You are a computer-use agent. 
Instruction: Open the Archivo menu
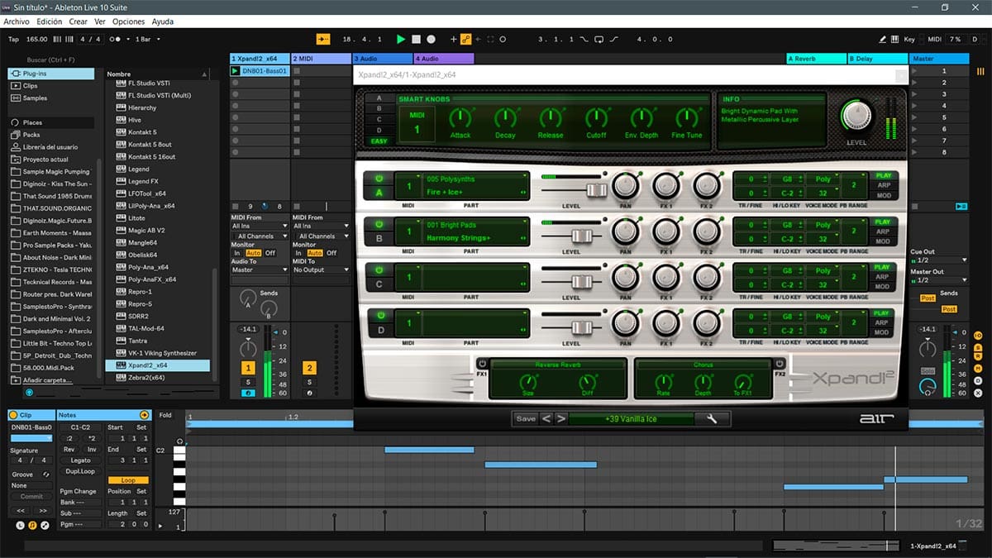(x=17, y=21)
